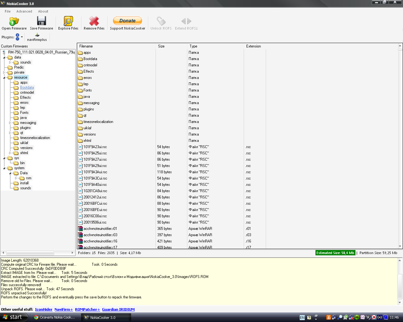Collapse the data folder in tree
The height and width of the screenshot is (322, 403).
pos(4,58)
